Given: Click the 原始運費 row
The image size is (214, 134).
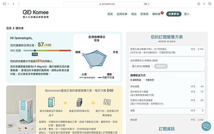Looking at the screenshot, I should (x=167, y=86).
